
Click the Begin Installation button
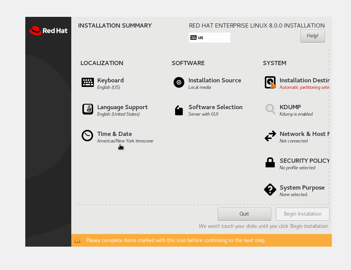[x=302, y=214]
